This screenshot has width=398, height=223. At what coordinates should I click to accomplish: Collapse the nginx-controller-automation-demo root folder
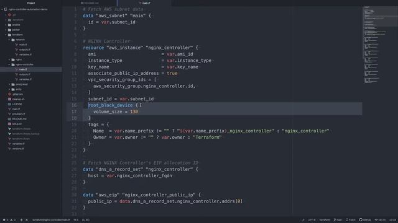click(2, 9)
